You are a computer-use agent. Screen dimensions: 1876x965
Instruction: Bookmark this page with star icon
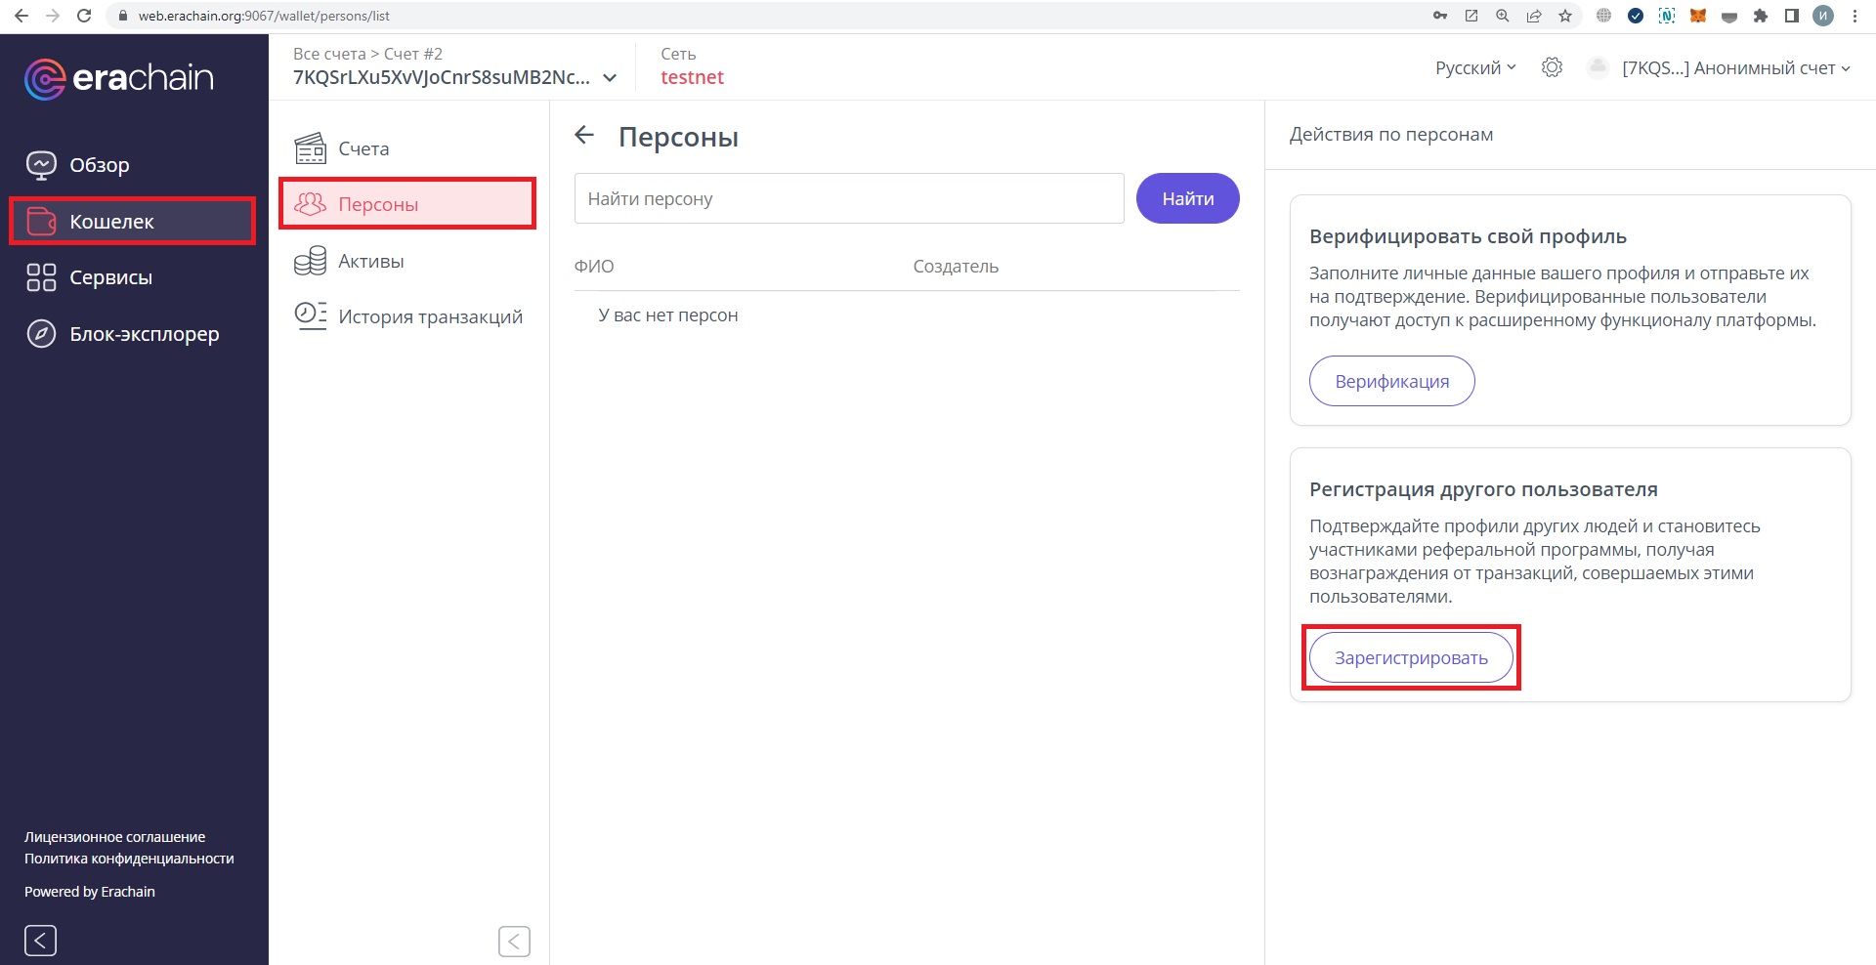point(1565,16)
